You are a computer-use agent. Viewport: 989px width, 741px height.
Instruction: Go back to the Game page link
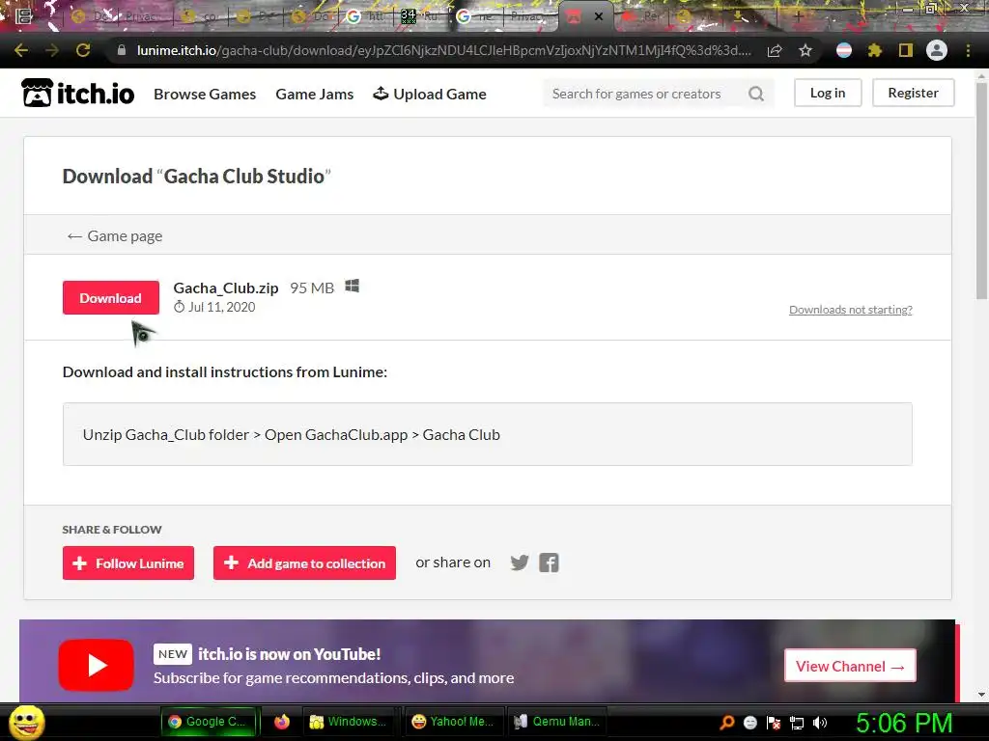tap(115, 236)
